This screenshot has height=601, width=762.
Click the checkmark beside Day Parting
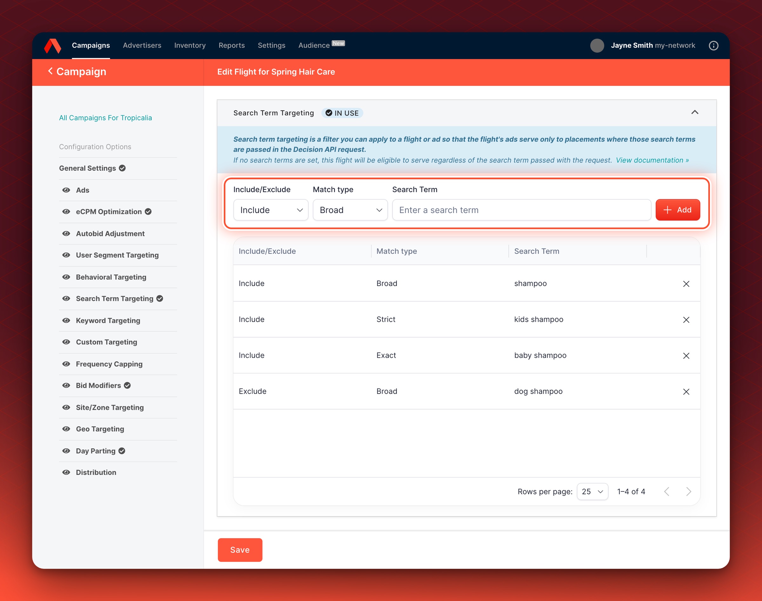(x=122, y=451)
